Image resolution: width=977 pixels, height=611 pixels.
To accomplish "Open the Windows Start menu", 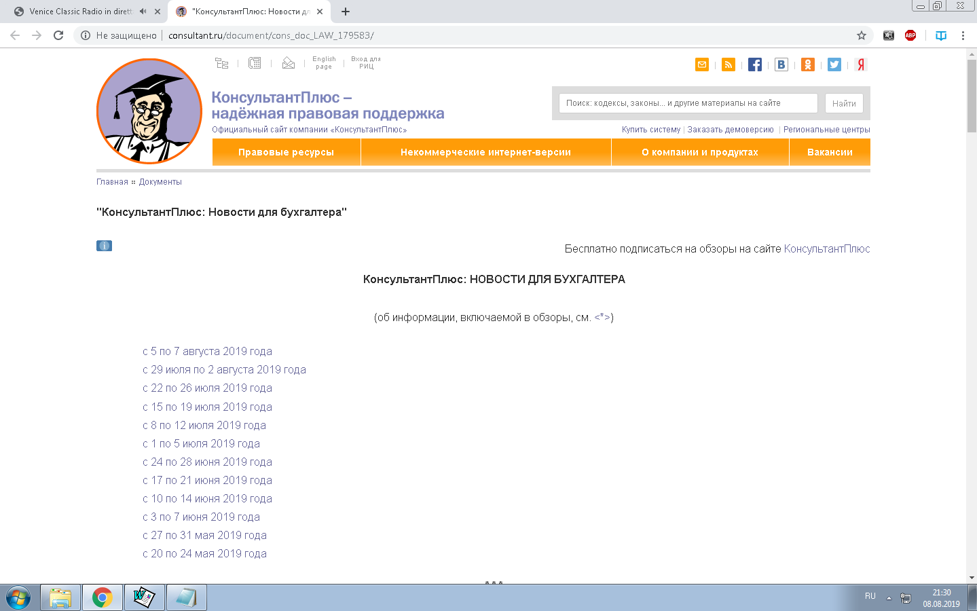I will point(18,597).
